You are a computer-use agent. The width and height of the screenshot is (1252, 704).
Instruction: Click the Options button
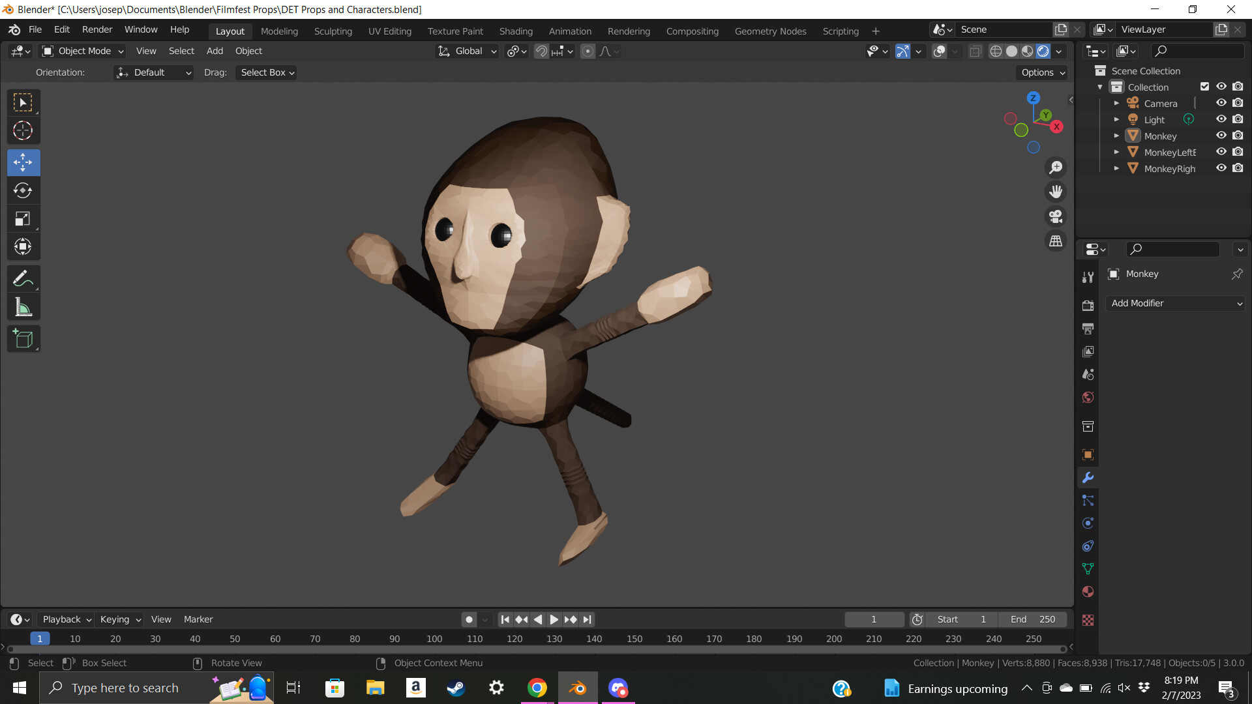[x=1041, y=72]
